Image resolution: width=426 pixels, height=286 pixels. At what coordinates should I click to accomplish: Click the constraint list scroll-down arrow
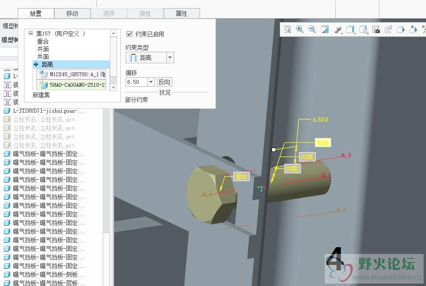(x=114, y=87)
